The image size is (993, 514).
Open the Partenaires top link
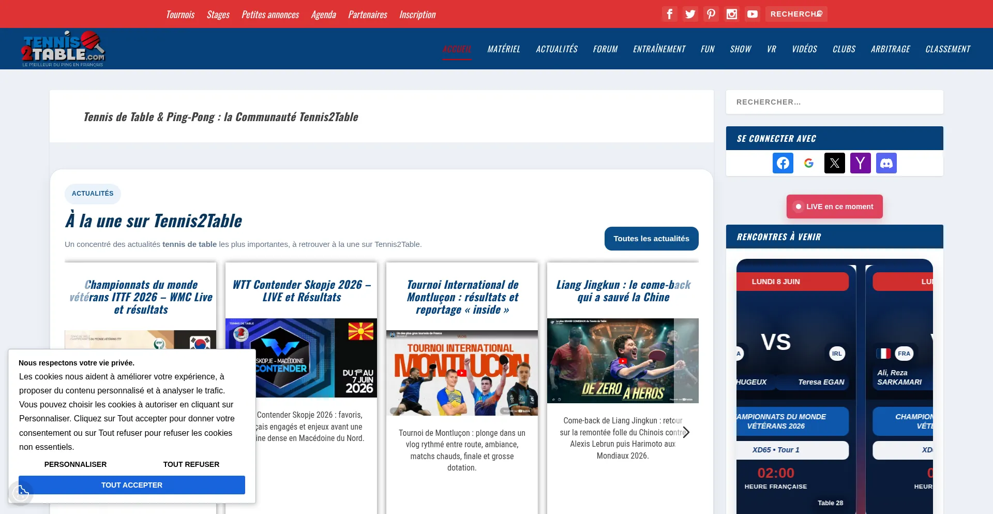click(x=368, y=14)
